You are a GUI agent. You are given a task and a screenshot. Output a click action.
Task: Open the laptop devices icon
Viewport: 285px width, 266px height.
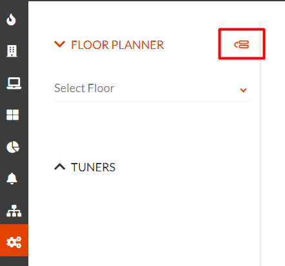(x=14, y=83)
